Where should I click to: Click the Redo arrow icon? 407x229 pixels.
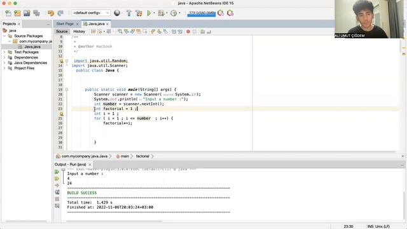(x=60, y=13)
